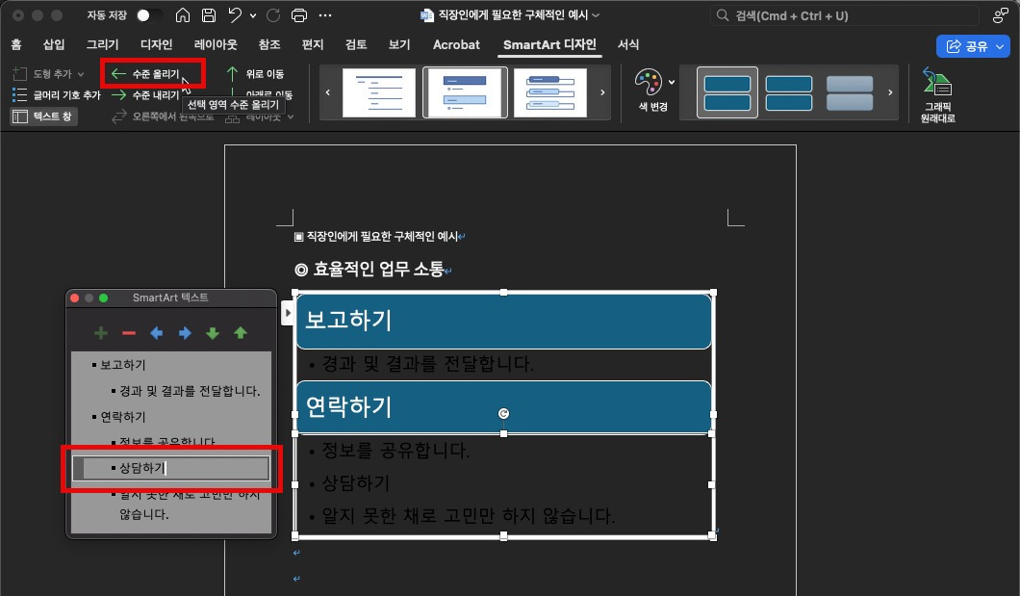Screen dimensions: 1020x596
Task: Open the Undo history dropdown arrow
Action: [253, 15]
